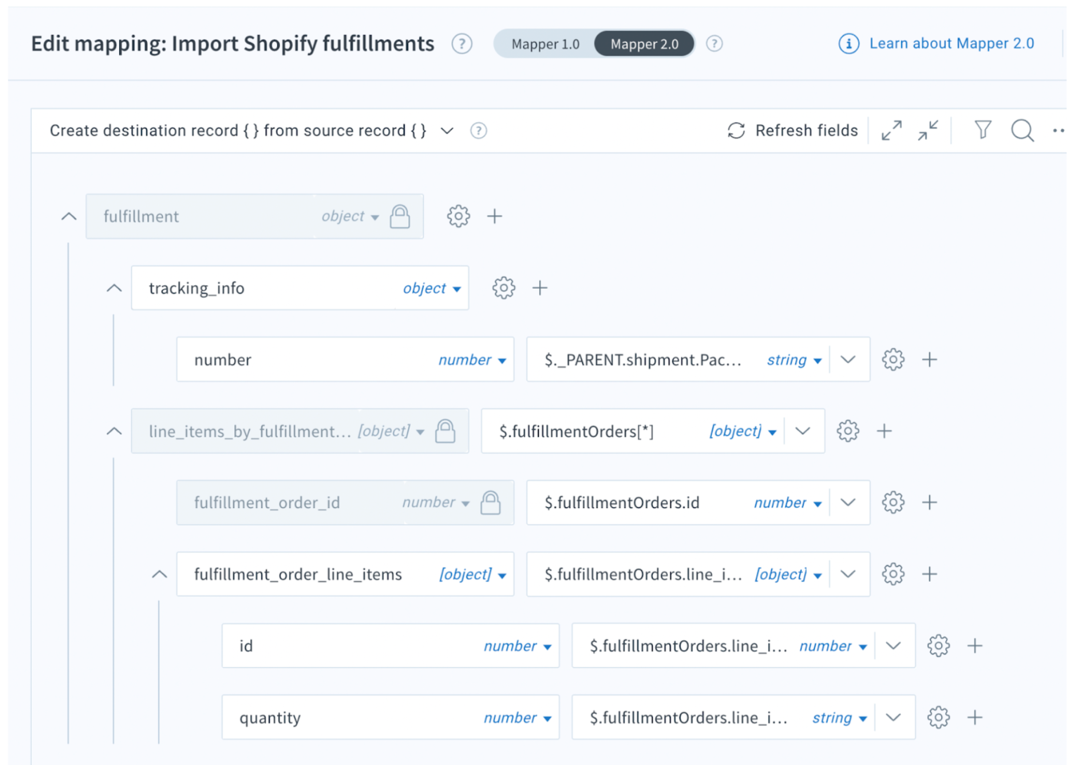Open fulfillment object data type dropdown

point(350,216)
